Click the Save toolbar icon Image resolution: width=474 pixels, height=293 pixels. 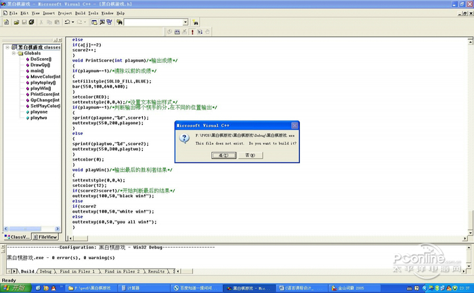pos(25,22)
